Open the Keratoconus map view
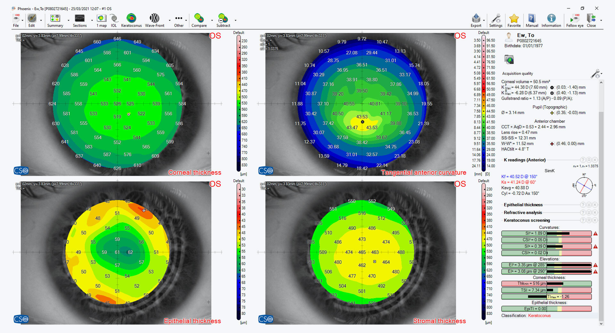 click(x=131, y=20)
